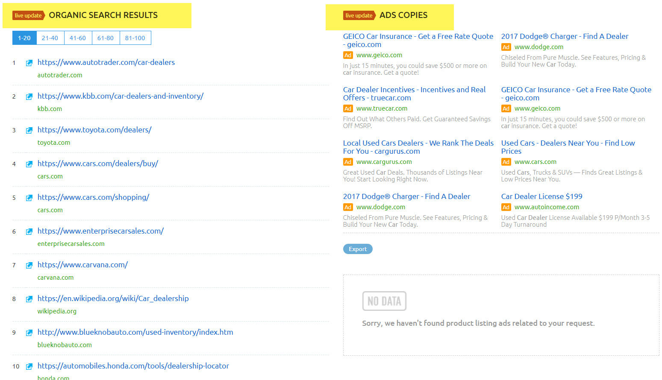Screen dimensions: 662x380
Task: Open https://www.toyota.com/dealers/ link
Action: (x=94, y=130)
